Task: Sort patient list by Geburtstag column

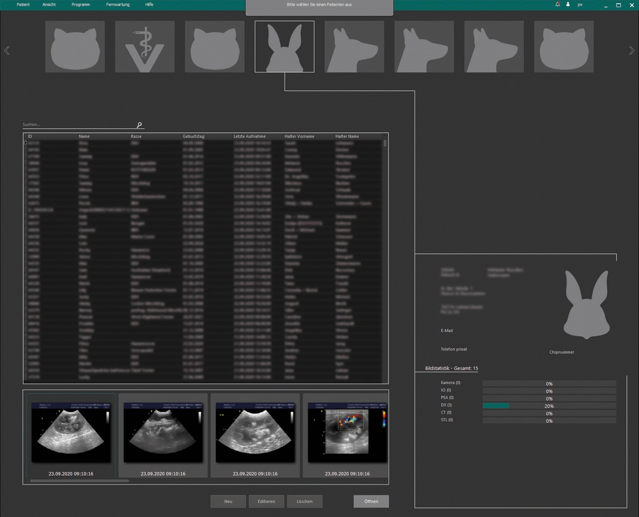Action: (x=193, y=136)
